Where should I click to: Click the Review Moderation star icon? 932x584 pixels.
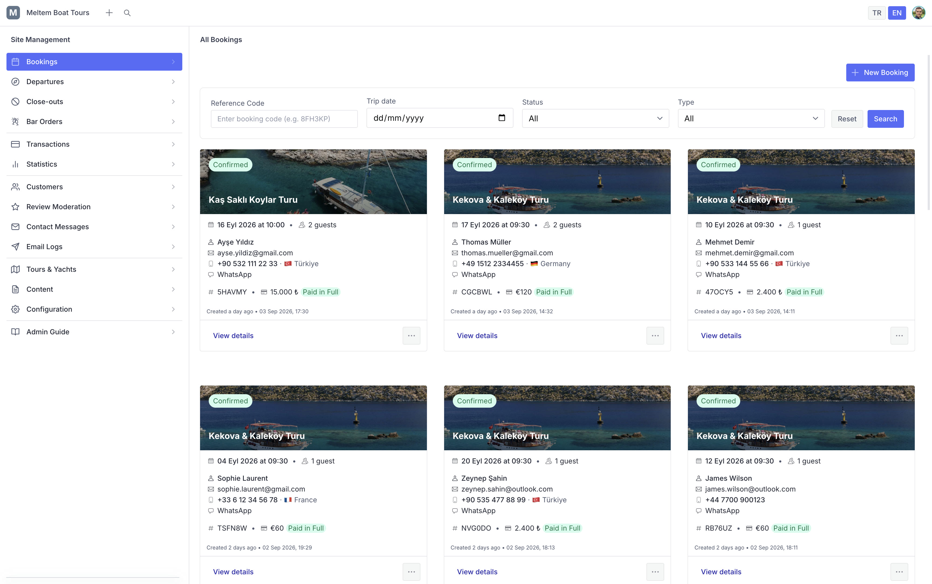click(x=15, y=207)
